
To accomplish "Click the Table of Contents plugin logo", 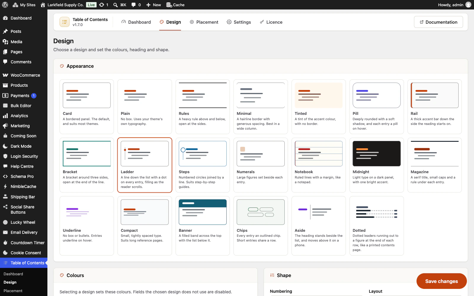I will tap(65, 22).
